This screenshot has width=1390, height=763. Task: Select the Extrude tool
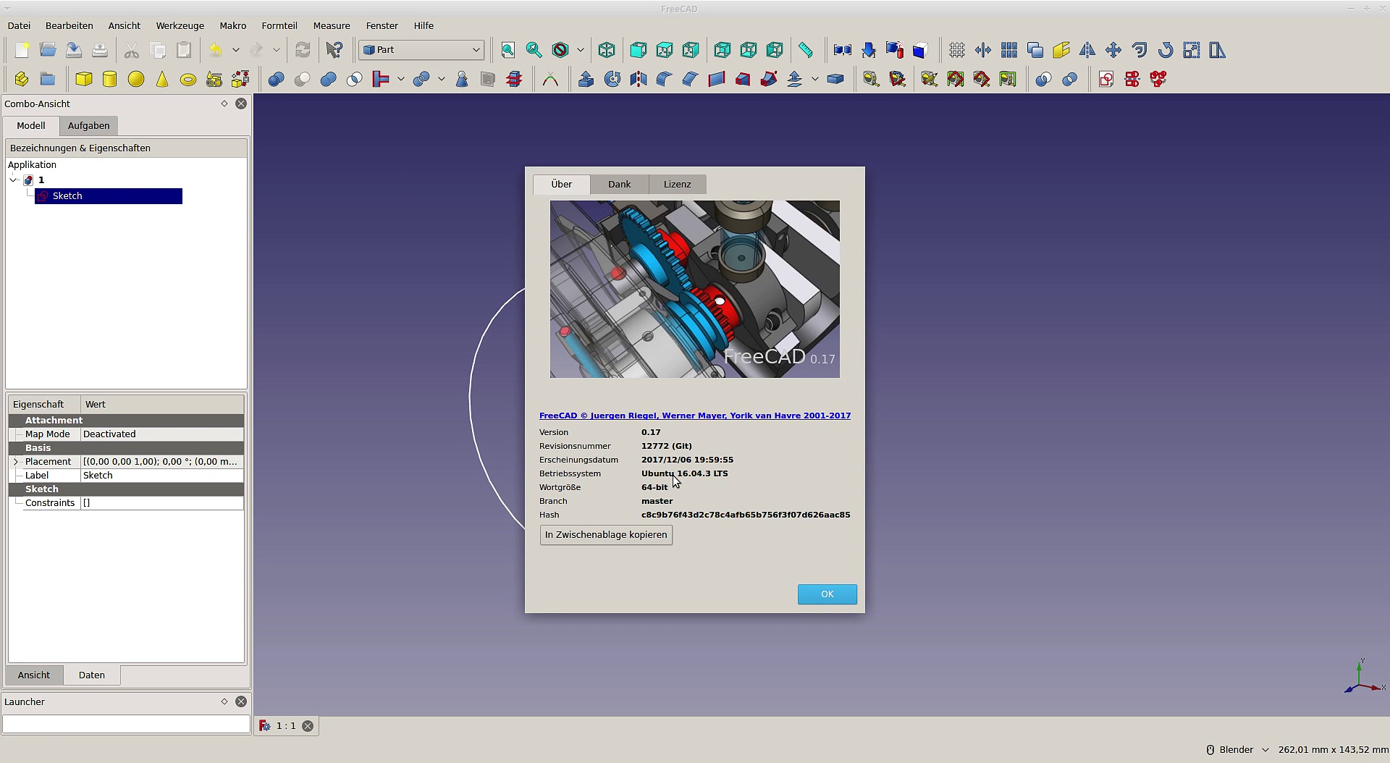coord(586,79)
